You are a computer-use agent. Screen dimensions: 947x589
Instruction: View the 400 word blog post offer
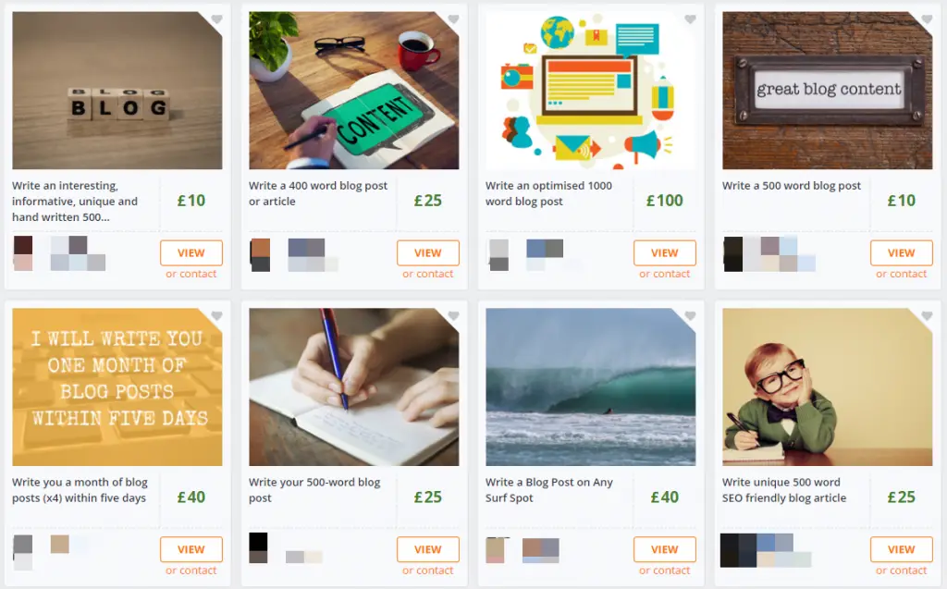point(427,253)
